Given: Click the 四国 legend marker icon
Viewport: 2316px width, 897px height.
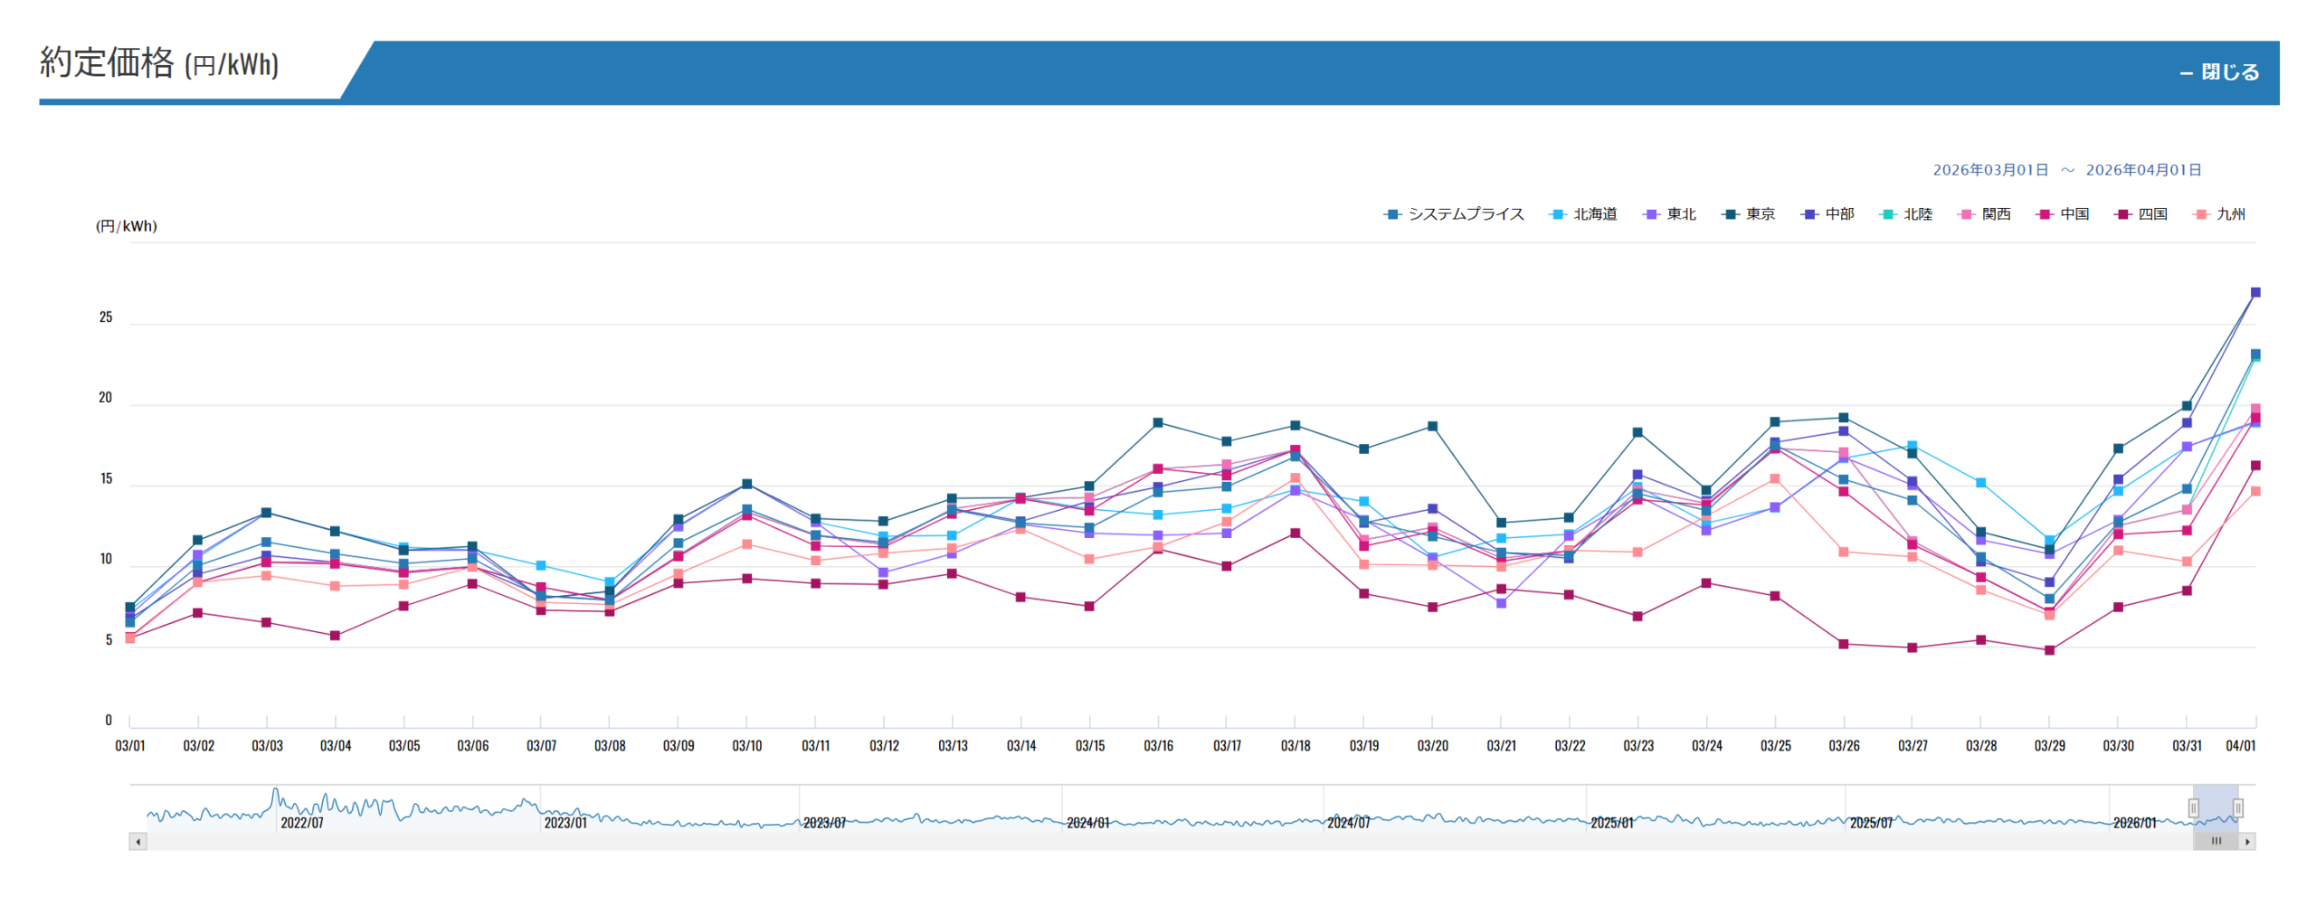Looking at the screenshot, I should 2122,214.
